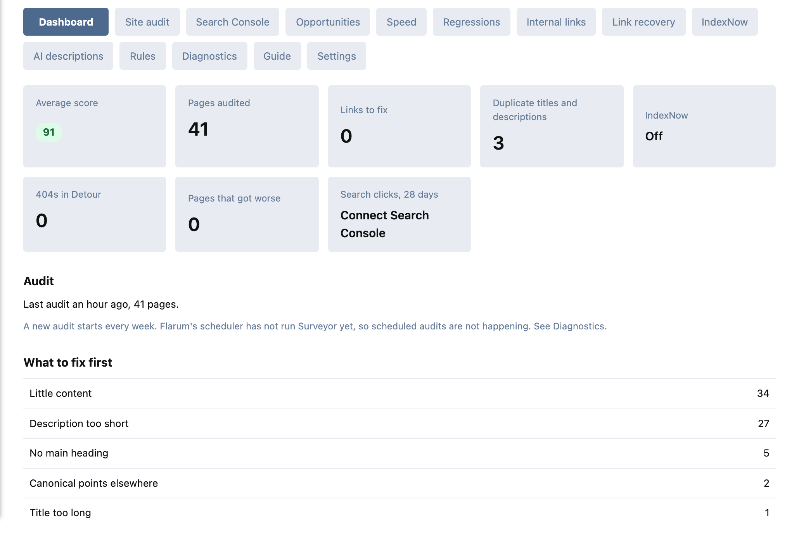
Task: Open the Pages audited card
Action: (247, 126)
